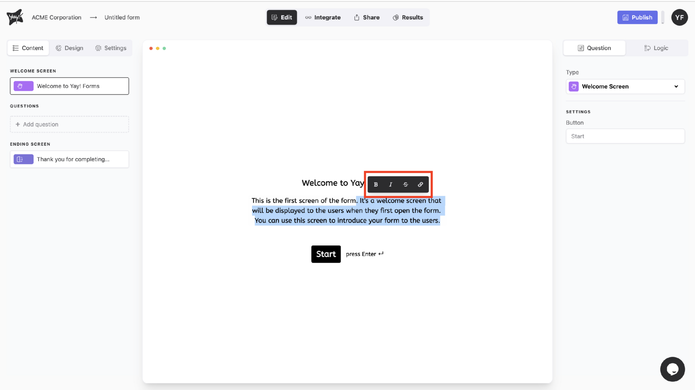Go to the Integrate section
This screenshot has height=390, width=695.
323,17
